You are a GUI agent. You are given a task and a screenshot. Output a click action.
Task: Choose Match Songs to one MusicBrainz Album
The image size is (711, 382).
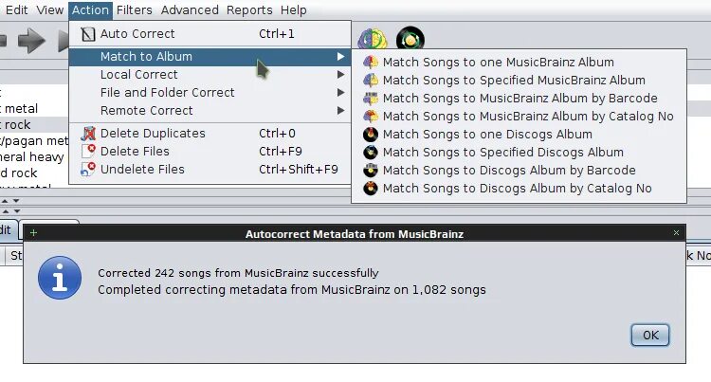[x=498, y=63]
